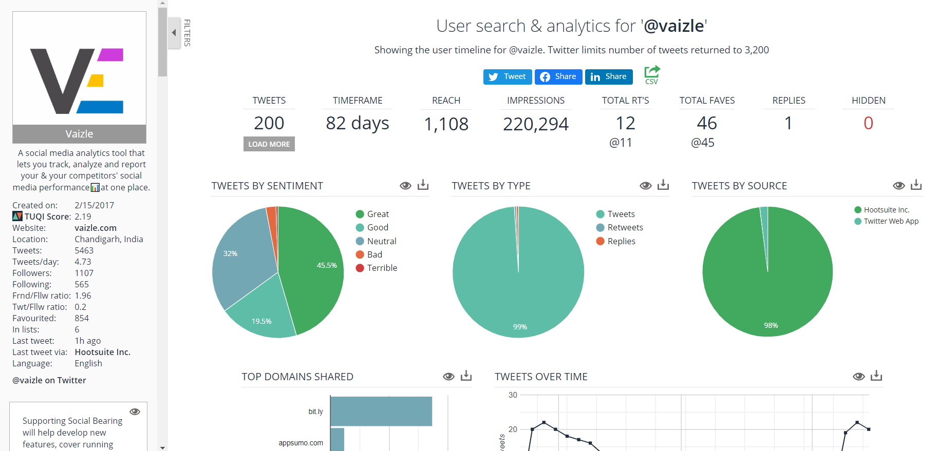The width and height of the screenshot is (937, 451).
Task: Click the LinkedIn icon on Share button
Action: click(x=594, y=76)
